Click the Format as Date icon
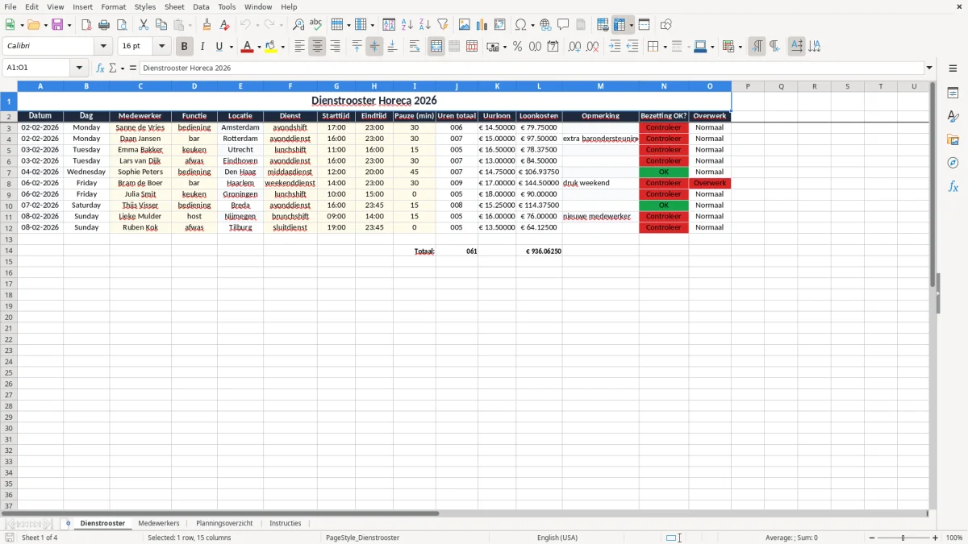This screenshot has width=968, height=544. pos(553,47)
